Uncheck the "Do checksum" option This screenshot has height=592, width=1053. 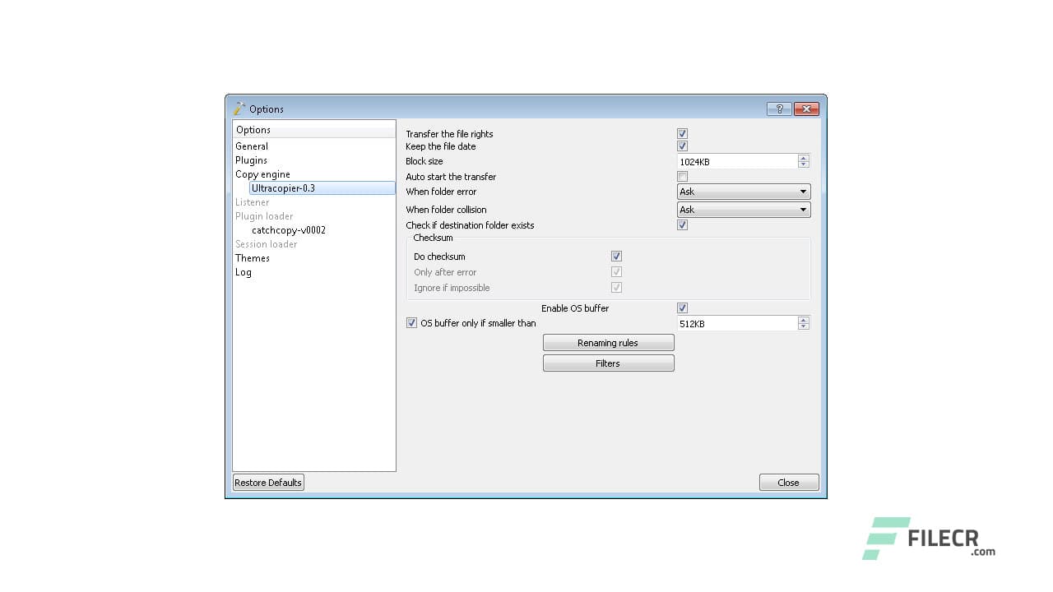616,256
